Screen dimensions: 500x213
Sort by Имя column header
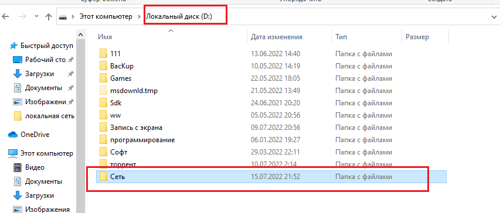point(105,37)
